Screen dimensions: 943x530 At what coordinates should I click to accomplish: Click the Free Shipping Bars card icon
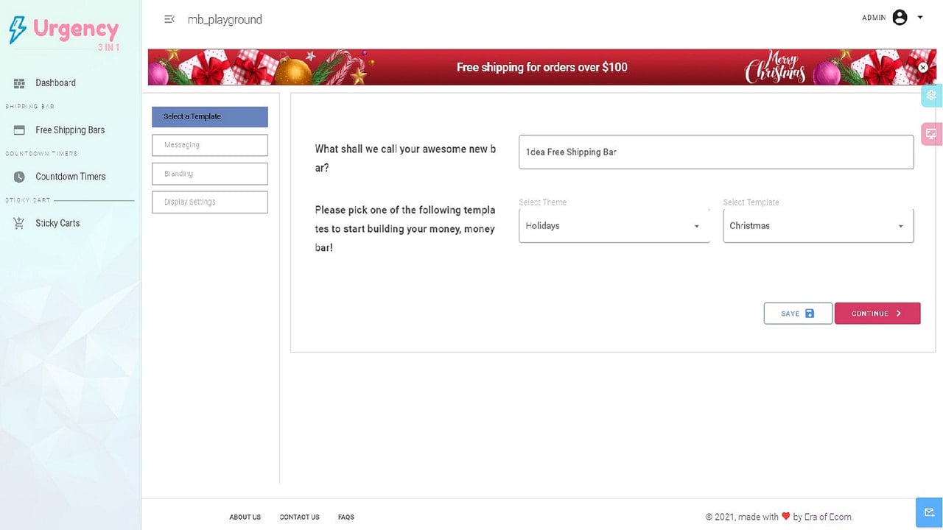pos(19,130)
